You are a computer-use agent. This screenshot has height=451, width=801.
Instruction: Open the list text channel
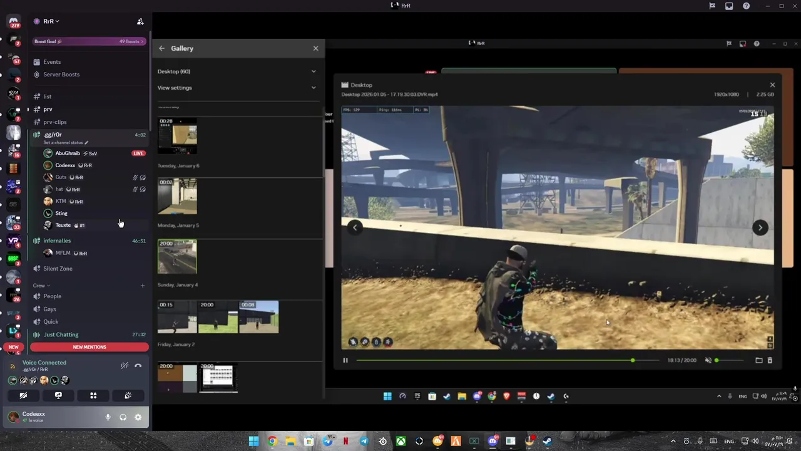89,96
